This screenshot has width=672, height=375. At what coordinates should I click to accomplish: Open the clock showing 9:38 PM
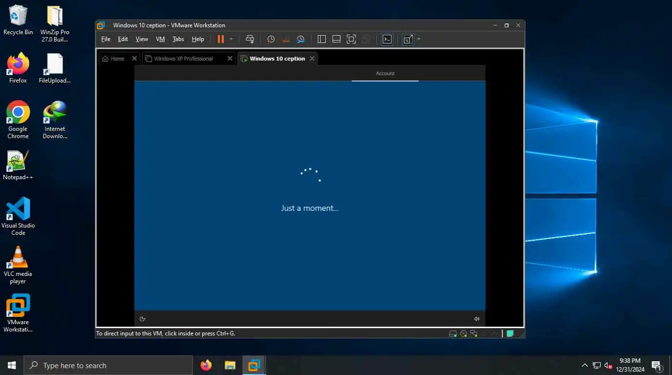pyautogui.click(x=630, y=365)
